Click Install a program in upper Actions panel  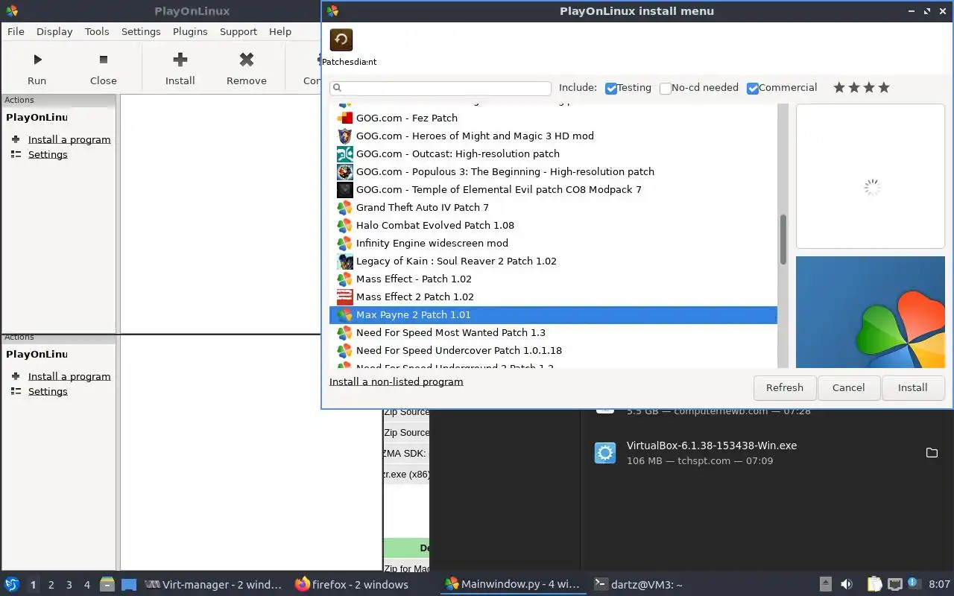pyautogui.click(x=69, y=139)
